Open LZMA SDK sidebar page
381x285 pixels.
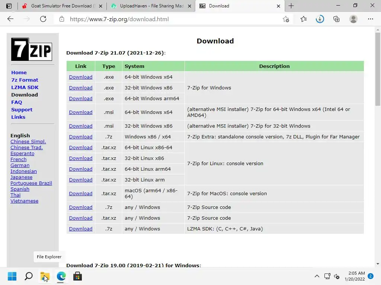[x=25, y=87]
